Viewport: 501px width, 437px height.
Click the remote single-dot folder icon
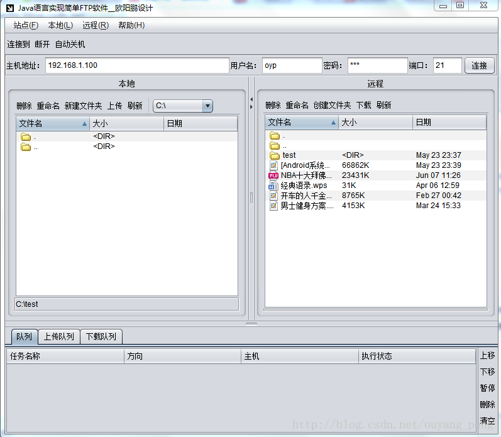pyautogui.click(x=275, y=136)
